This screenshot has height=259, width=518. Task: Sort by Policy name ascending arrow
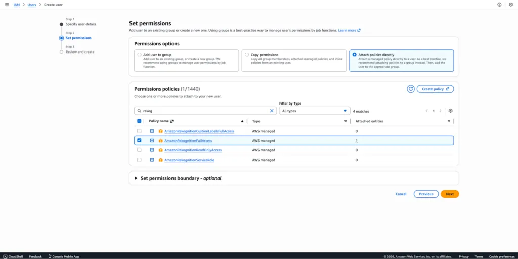tap(242, 121)
